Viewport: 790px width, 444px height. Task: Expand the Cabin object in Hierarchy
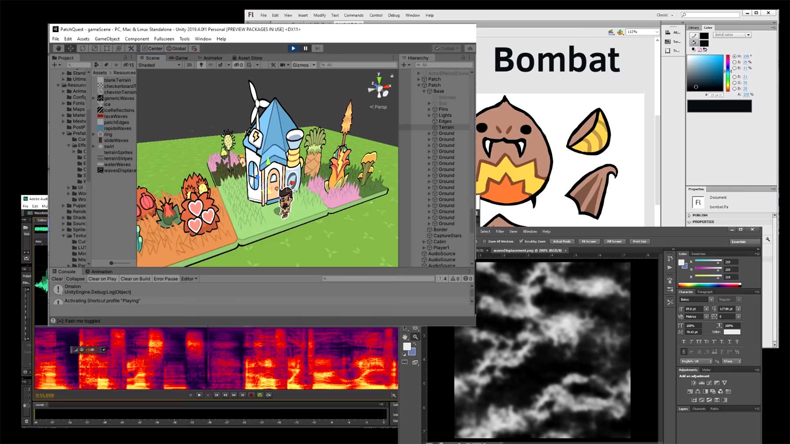click(x=424, y=242)
